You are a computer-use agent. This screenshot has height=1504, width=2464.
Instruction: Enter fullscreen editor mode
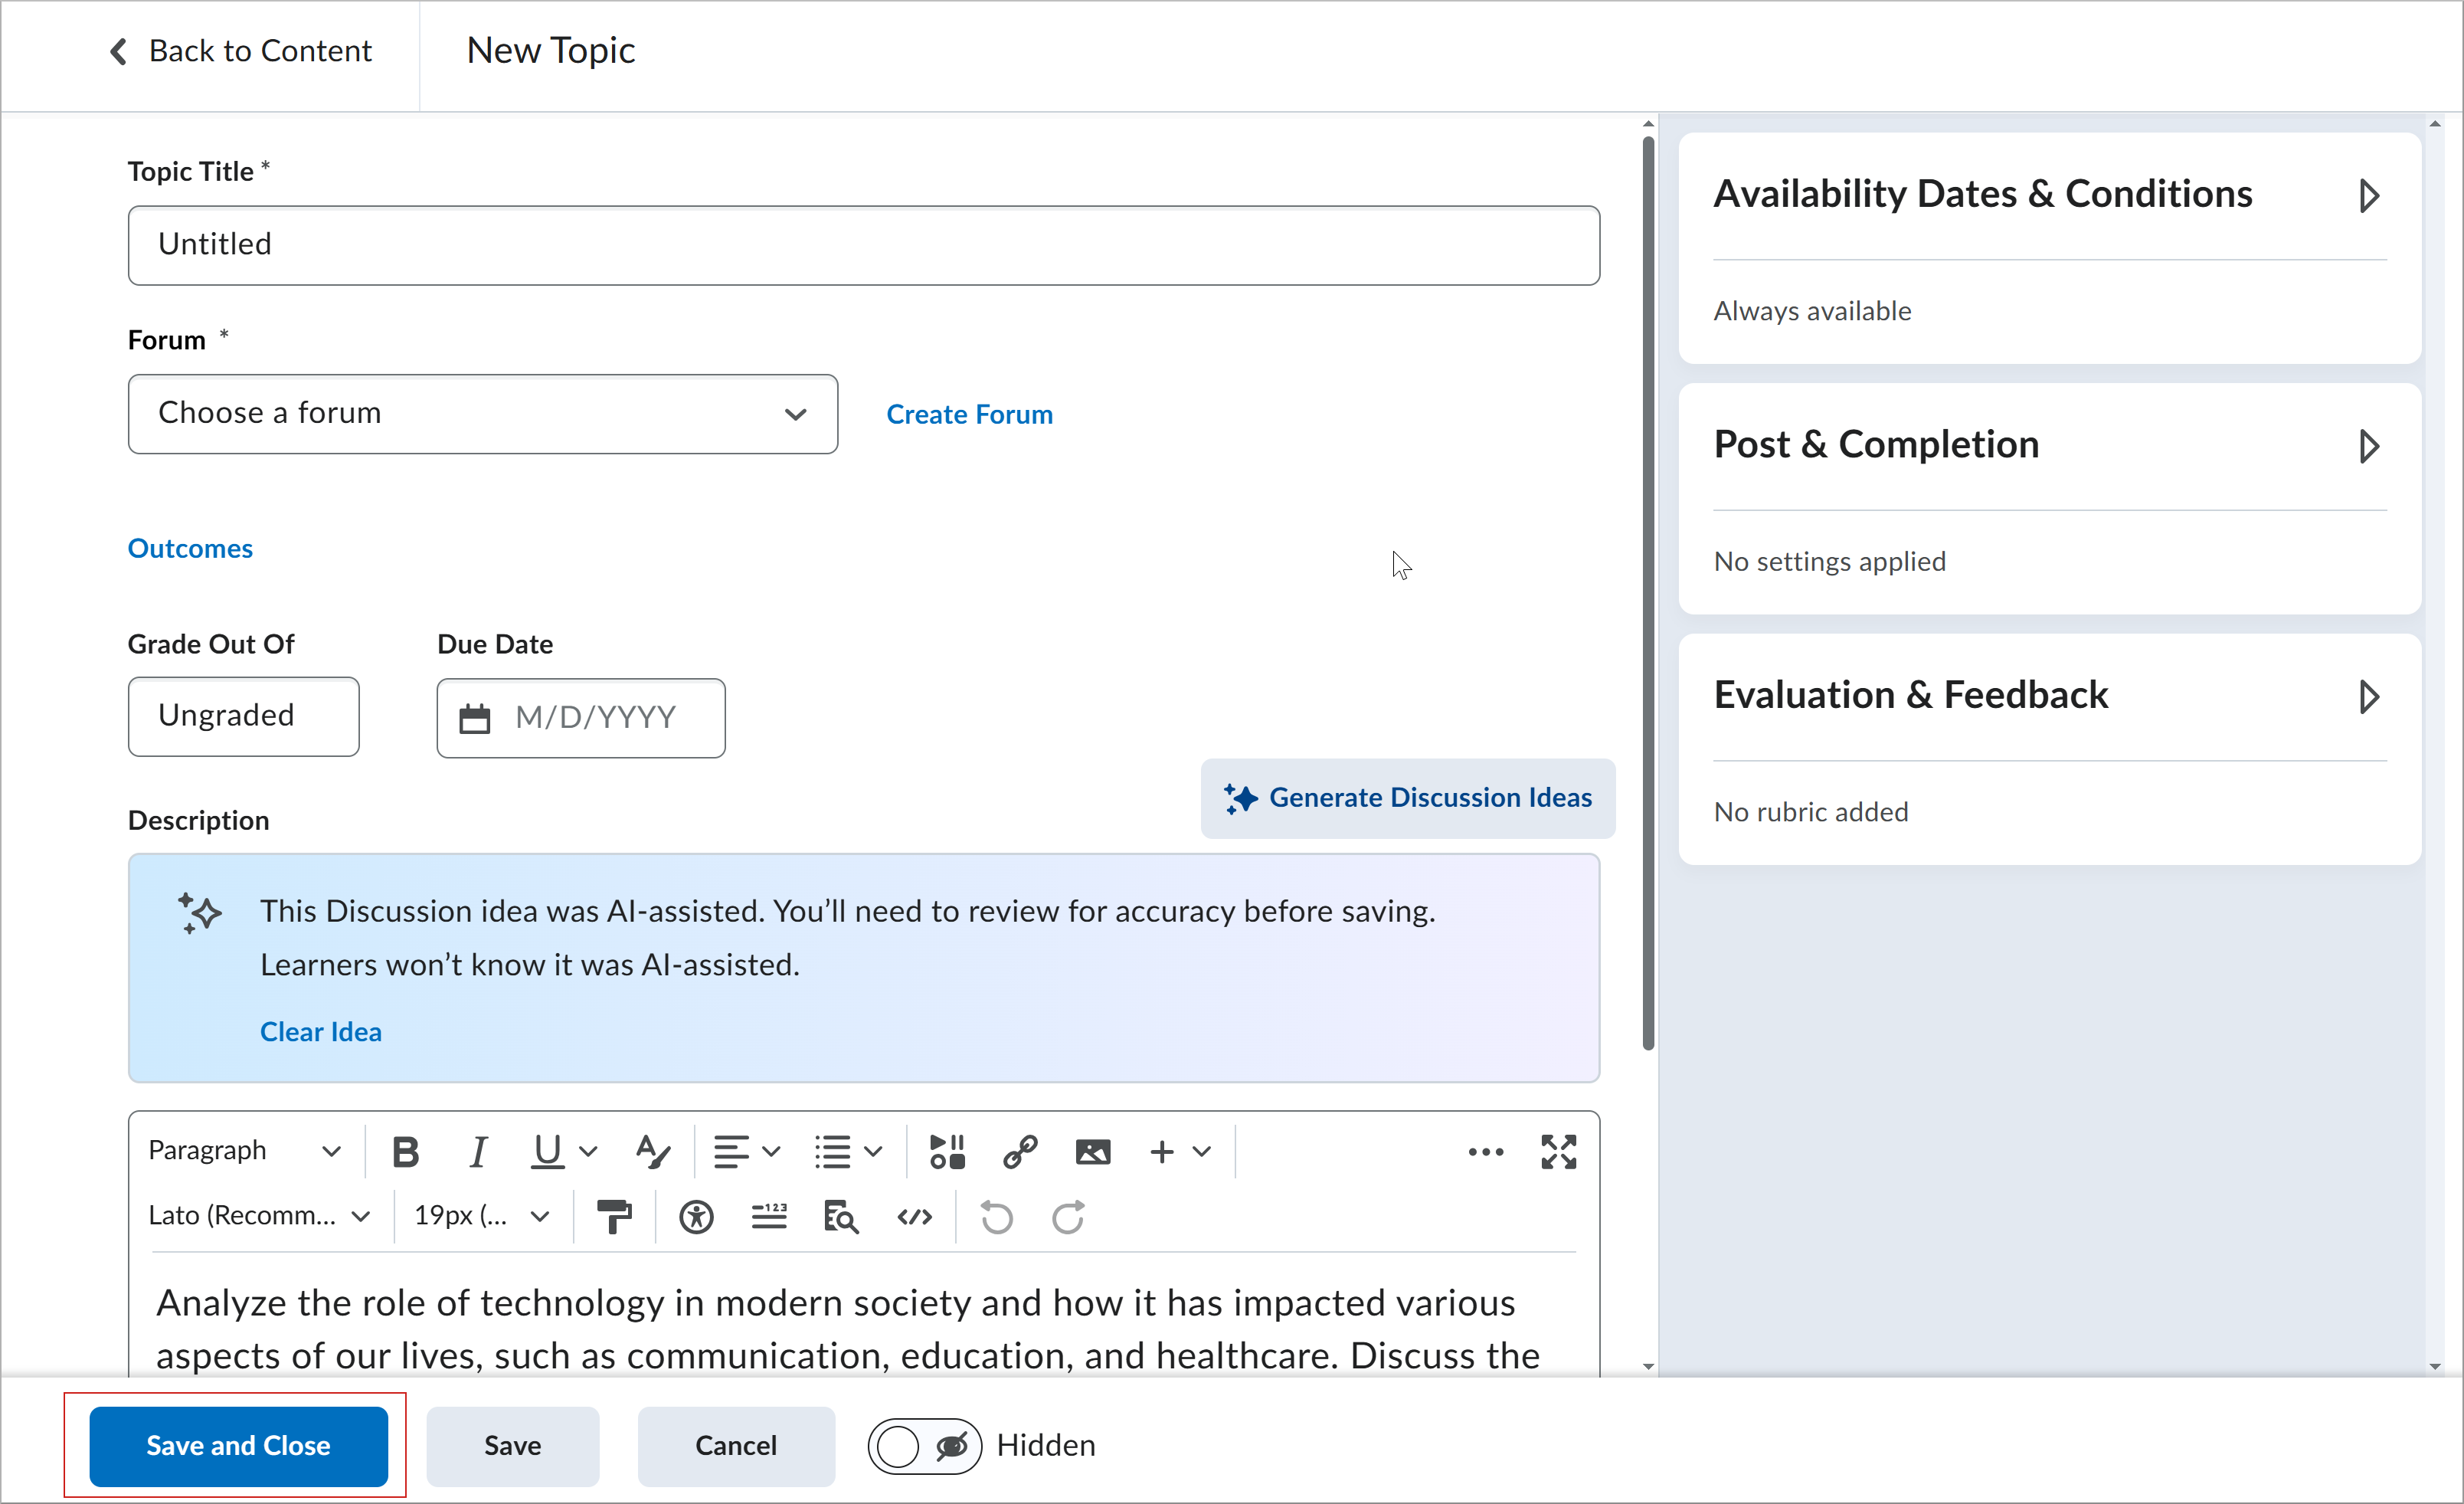tap(1558, 1152)
